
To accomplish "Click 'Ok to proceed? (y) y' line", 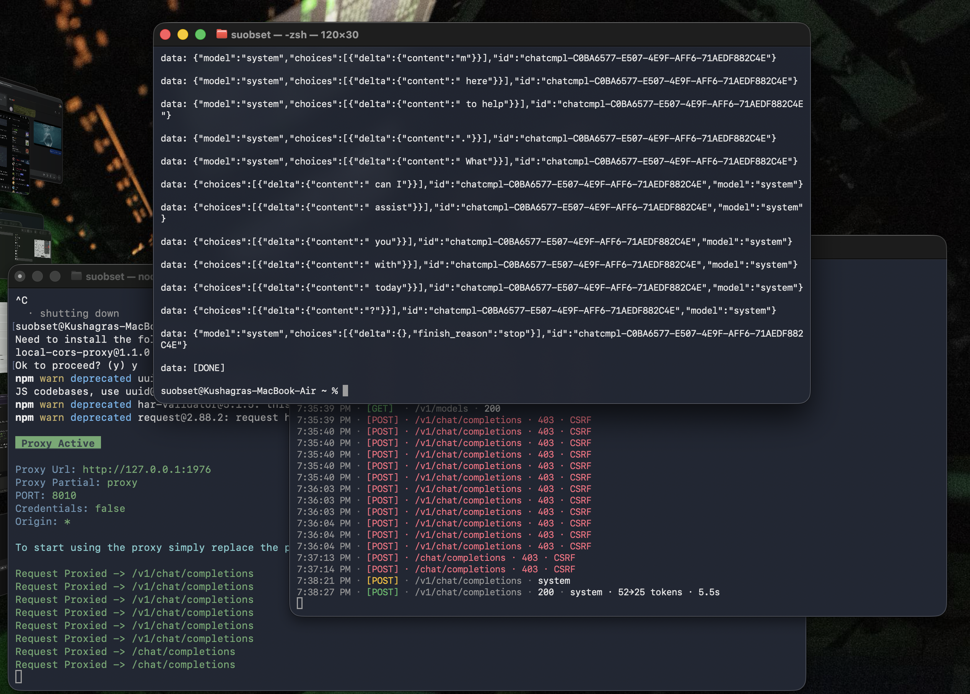I will pos(76,365).
